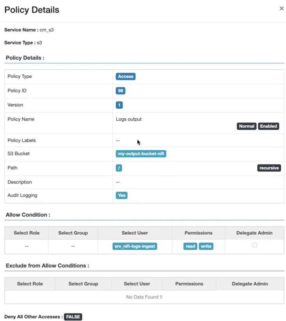Click the recursive badge

click(269, 168)
